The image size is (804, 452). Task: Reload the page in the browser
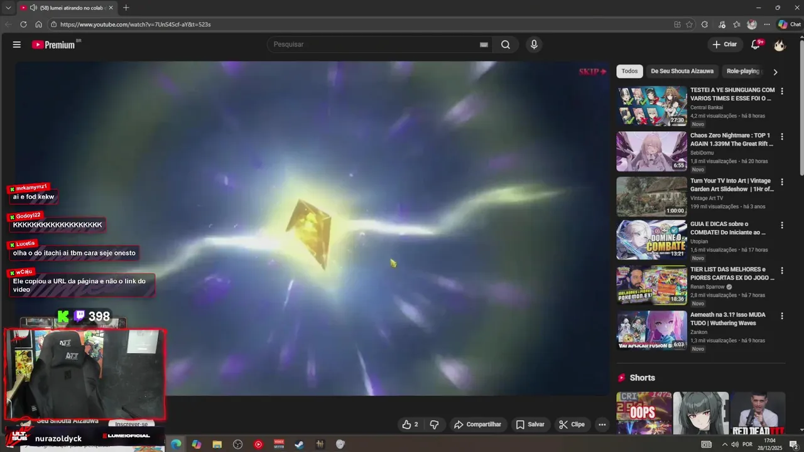[23, 24]
